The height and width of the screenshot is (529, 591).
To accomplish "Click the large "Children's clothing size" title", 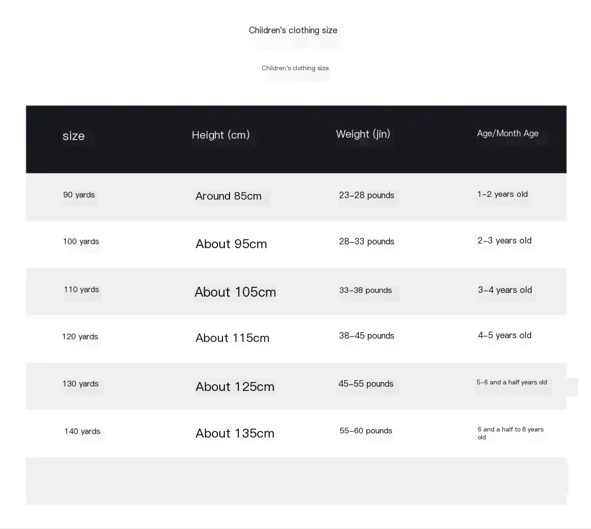I will (293, 30).
